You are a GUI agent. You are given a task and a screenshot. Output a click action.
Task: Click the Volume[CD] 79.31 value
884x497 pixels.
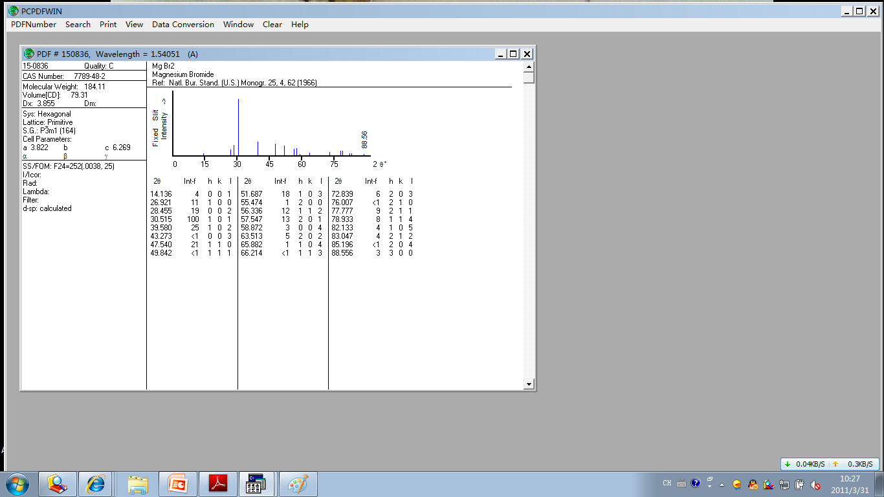tap(79, 95)
